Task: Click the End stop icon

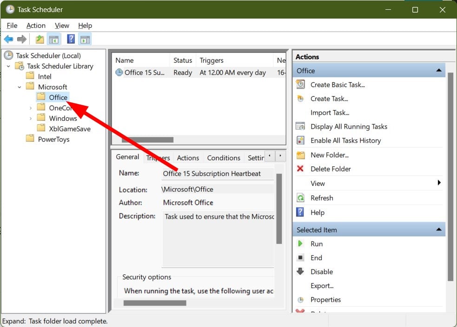Action: click(300, 257)
